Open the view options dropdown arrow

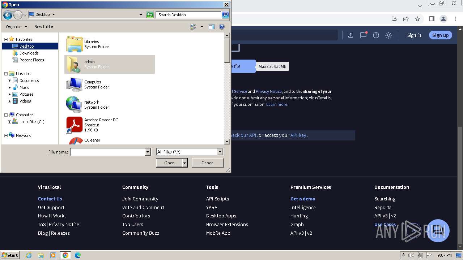coord(202,27)
